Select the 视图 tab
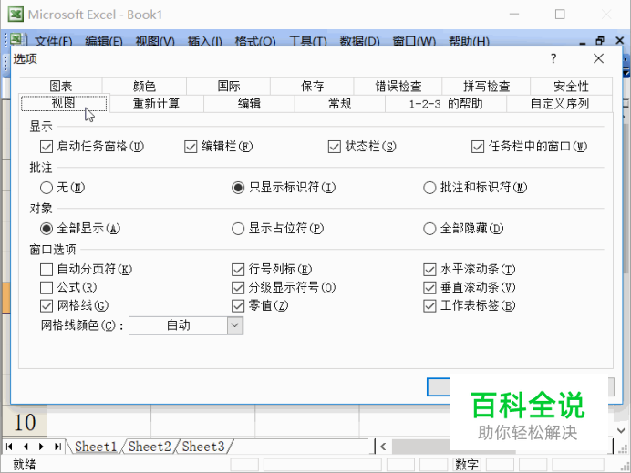The width and height of the screenshot is (631, 473). click(x=64, y=103)
